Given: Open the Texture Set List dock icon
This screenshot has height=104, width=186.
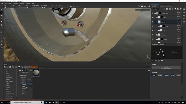Looking at the screenshot, I should pos(184,9).
